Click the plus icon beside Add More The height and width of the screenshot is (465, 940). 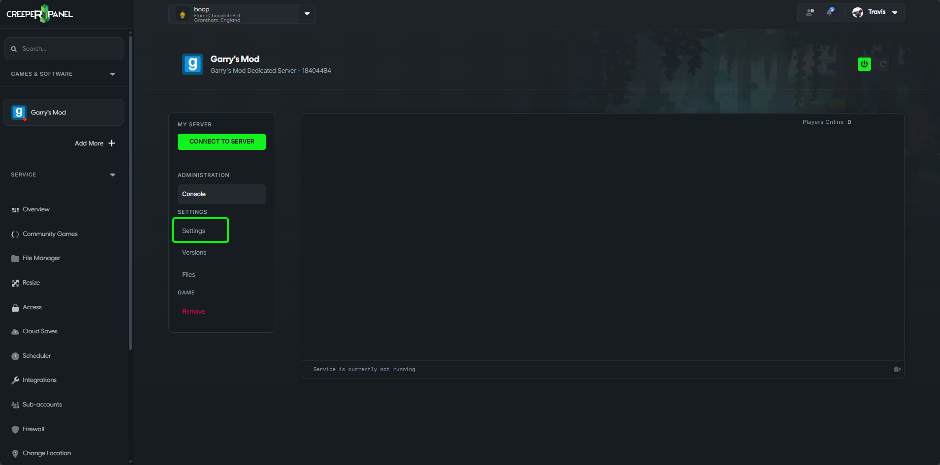tap(112, 143)
